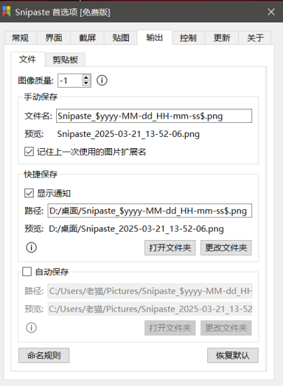The height and width of the screenshot is (386, 283).
Task: Click the 自动保存 preview path text
Action: point(150,309)
